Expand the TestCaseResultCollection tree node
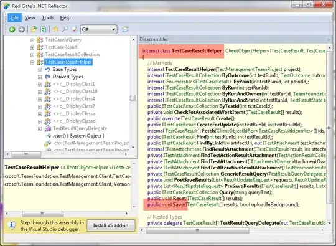336x246 pixels. pos(32,55)
